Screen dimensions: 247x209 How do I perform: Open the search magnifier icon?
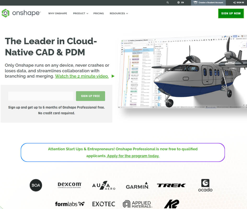[168, 3]
